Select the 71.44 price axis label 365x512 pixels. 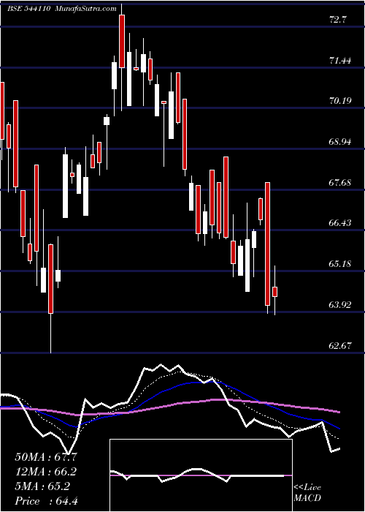340,60
